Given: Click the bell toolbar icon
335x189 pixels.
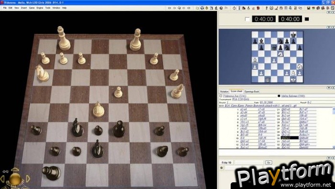Looking at the screenshot, I should 290,8.
